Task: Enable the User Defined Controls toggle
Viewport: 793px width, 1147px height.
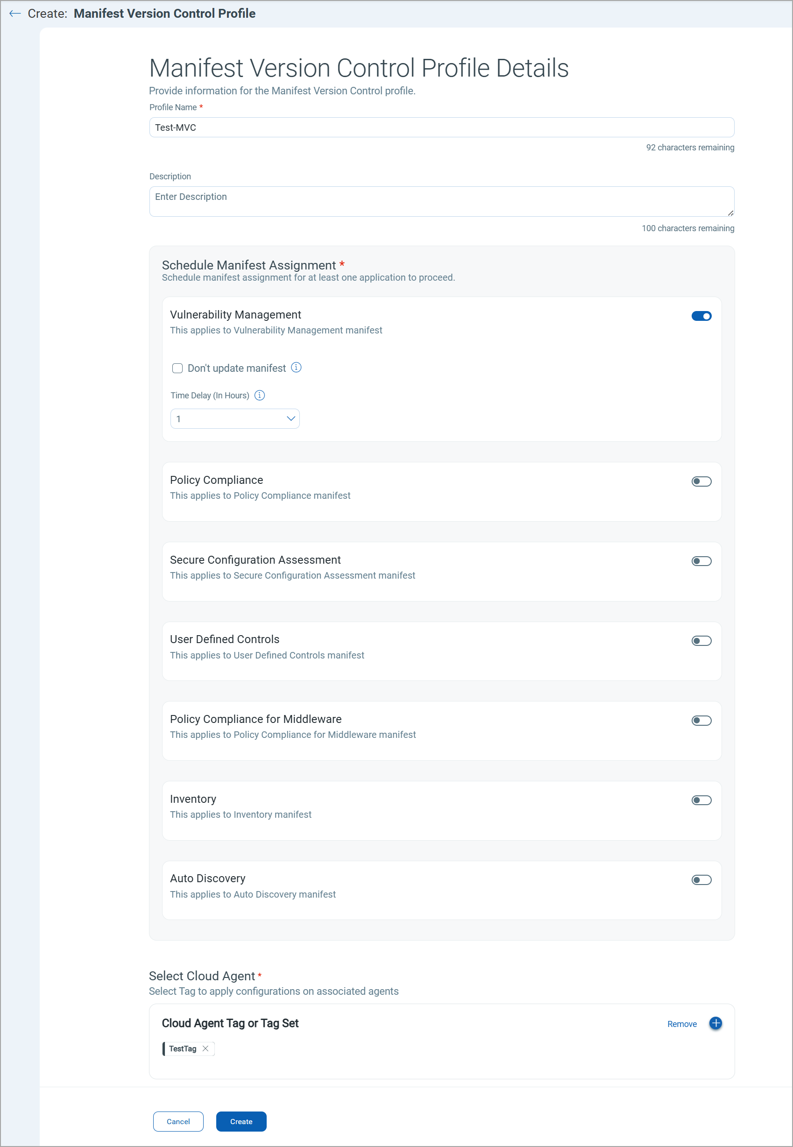Action: pos(701,641)
